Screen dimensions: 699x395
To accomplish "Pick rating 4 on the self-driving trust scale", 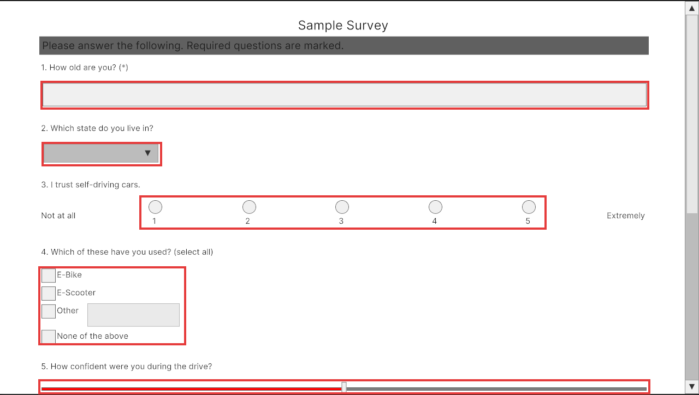I will click(x=435, y=207).
